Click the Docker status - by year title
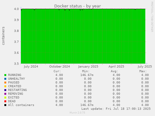155x116 pixels. point(78,6)
